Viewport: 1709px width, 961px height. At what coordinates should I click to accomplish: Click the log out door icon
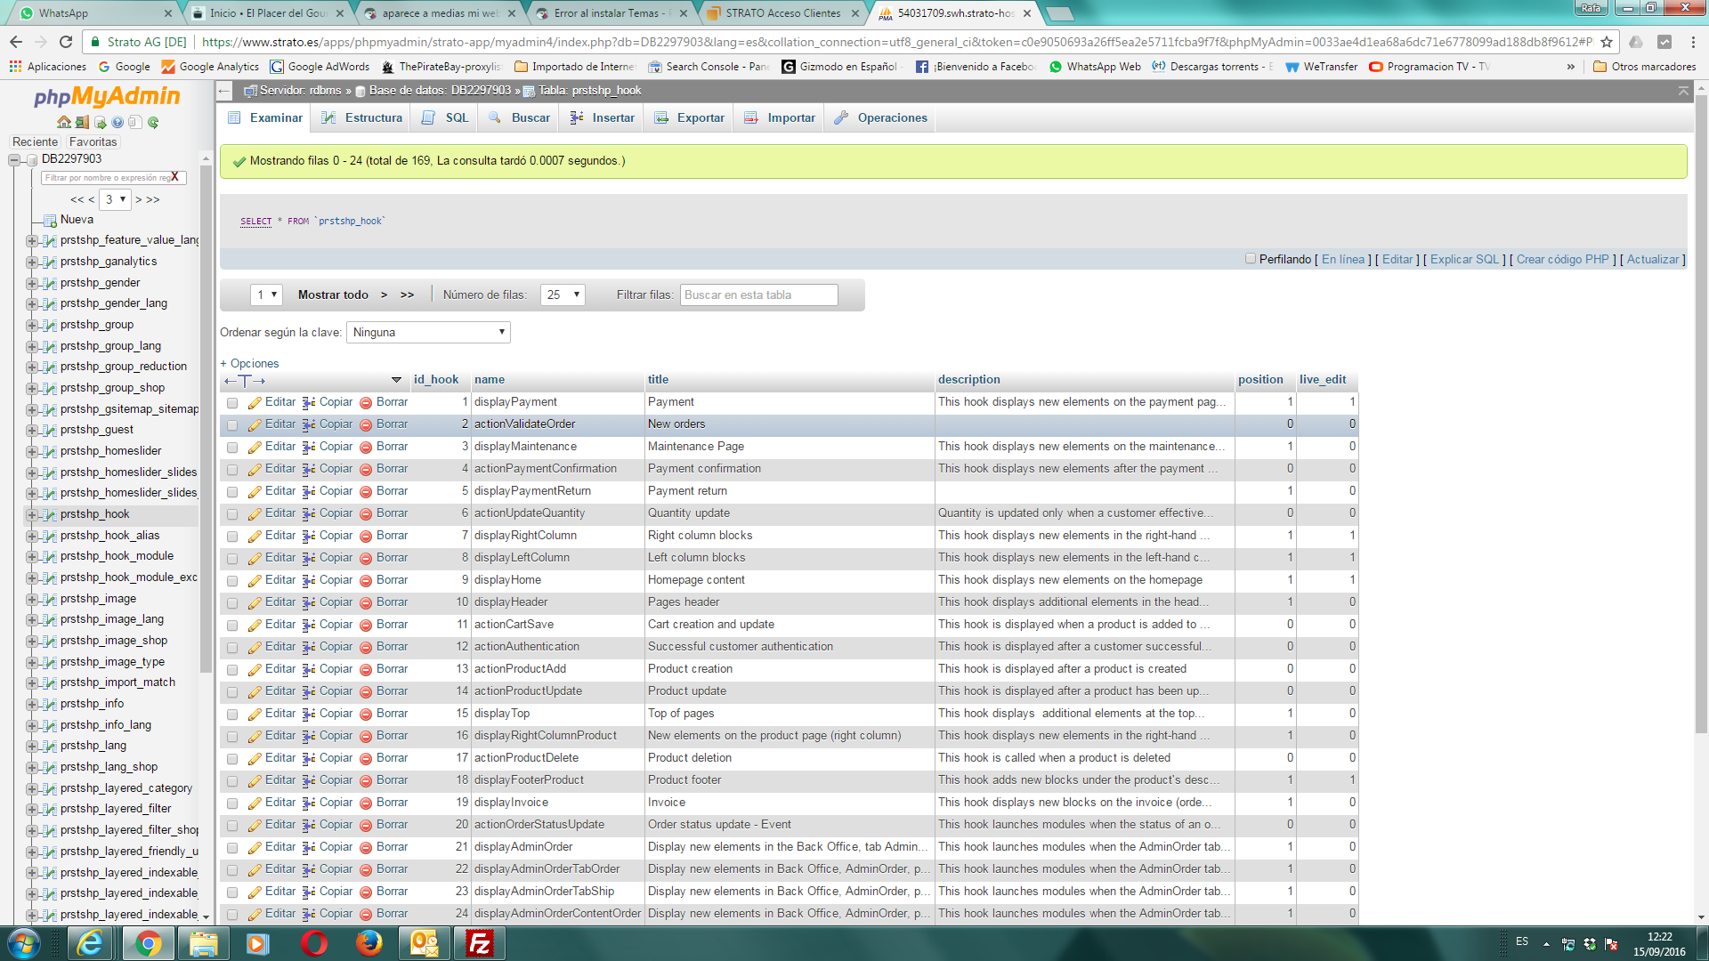[x=82, y=123]
